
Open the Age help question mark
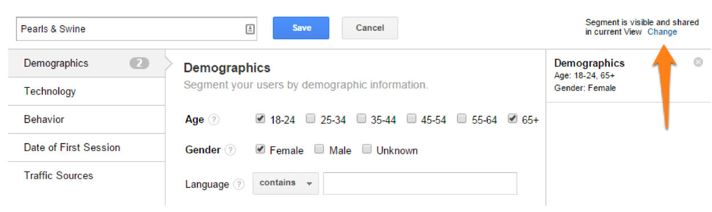pyautogui.click(x=213, y=120)
